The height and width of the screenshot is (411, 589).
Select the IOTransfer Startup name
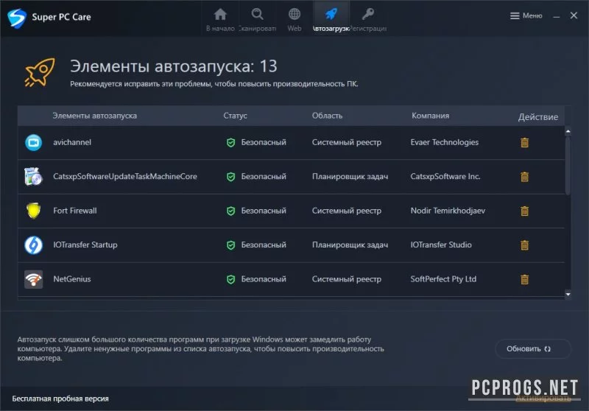[85, 245]
